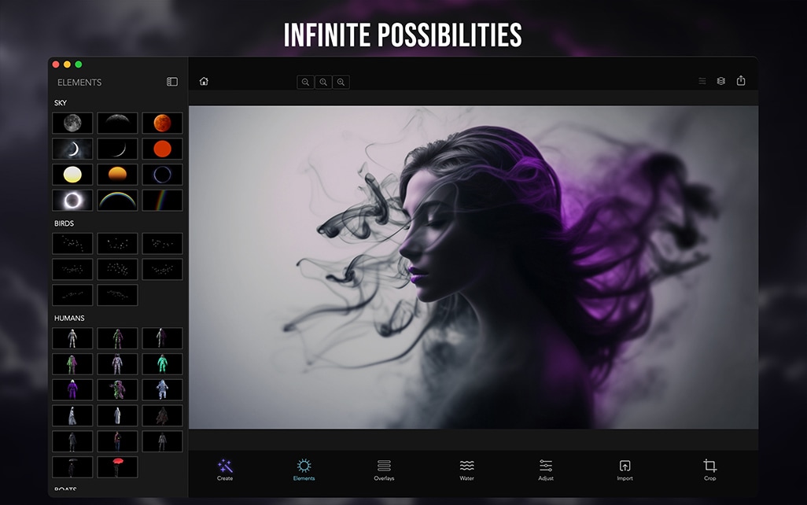Click the dimmed list lines toolbar icon
This screenshot has height=505, width=807.
click(x=702, y=81)
